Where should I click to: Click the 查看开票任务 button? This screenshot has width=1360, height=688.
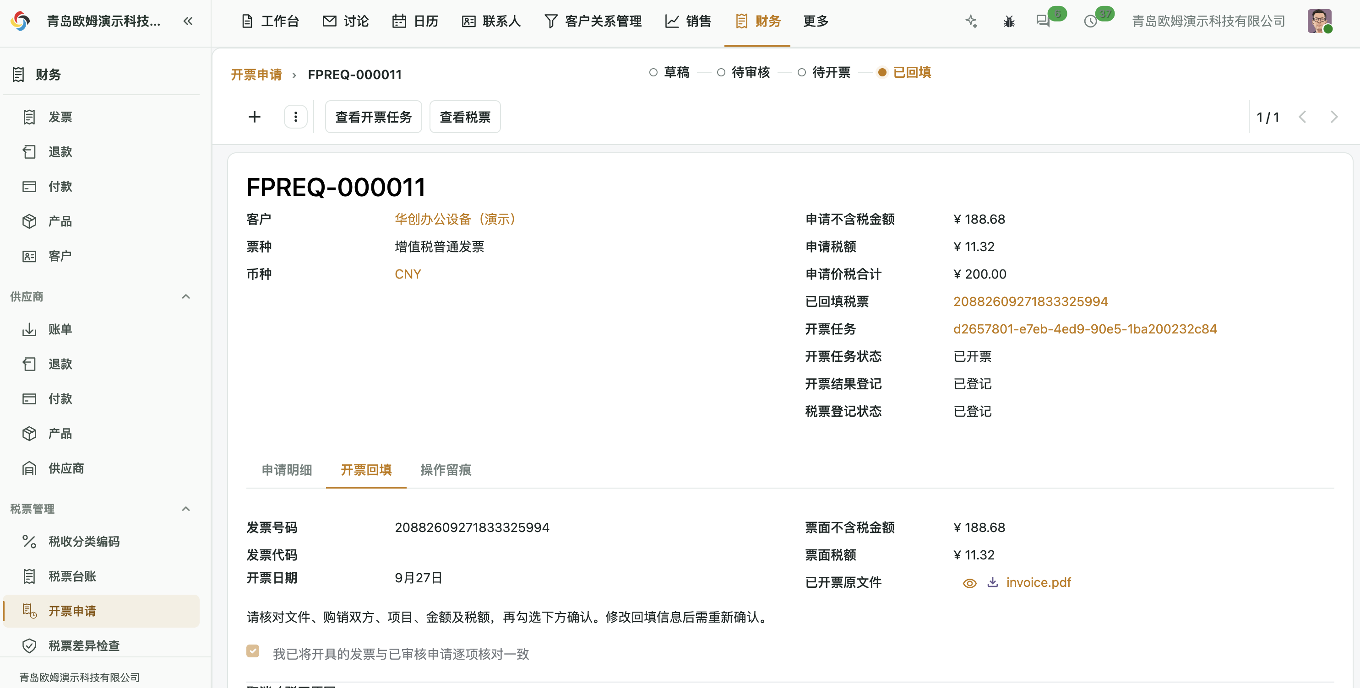373,117
